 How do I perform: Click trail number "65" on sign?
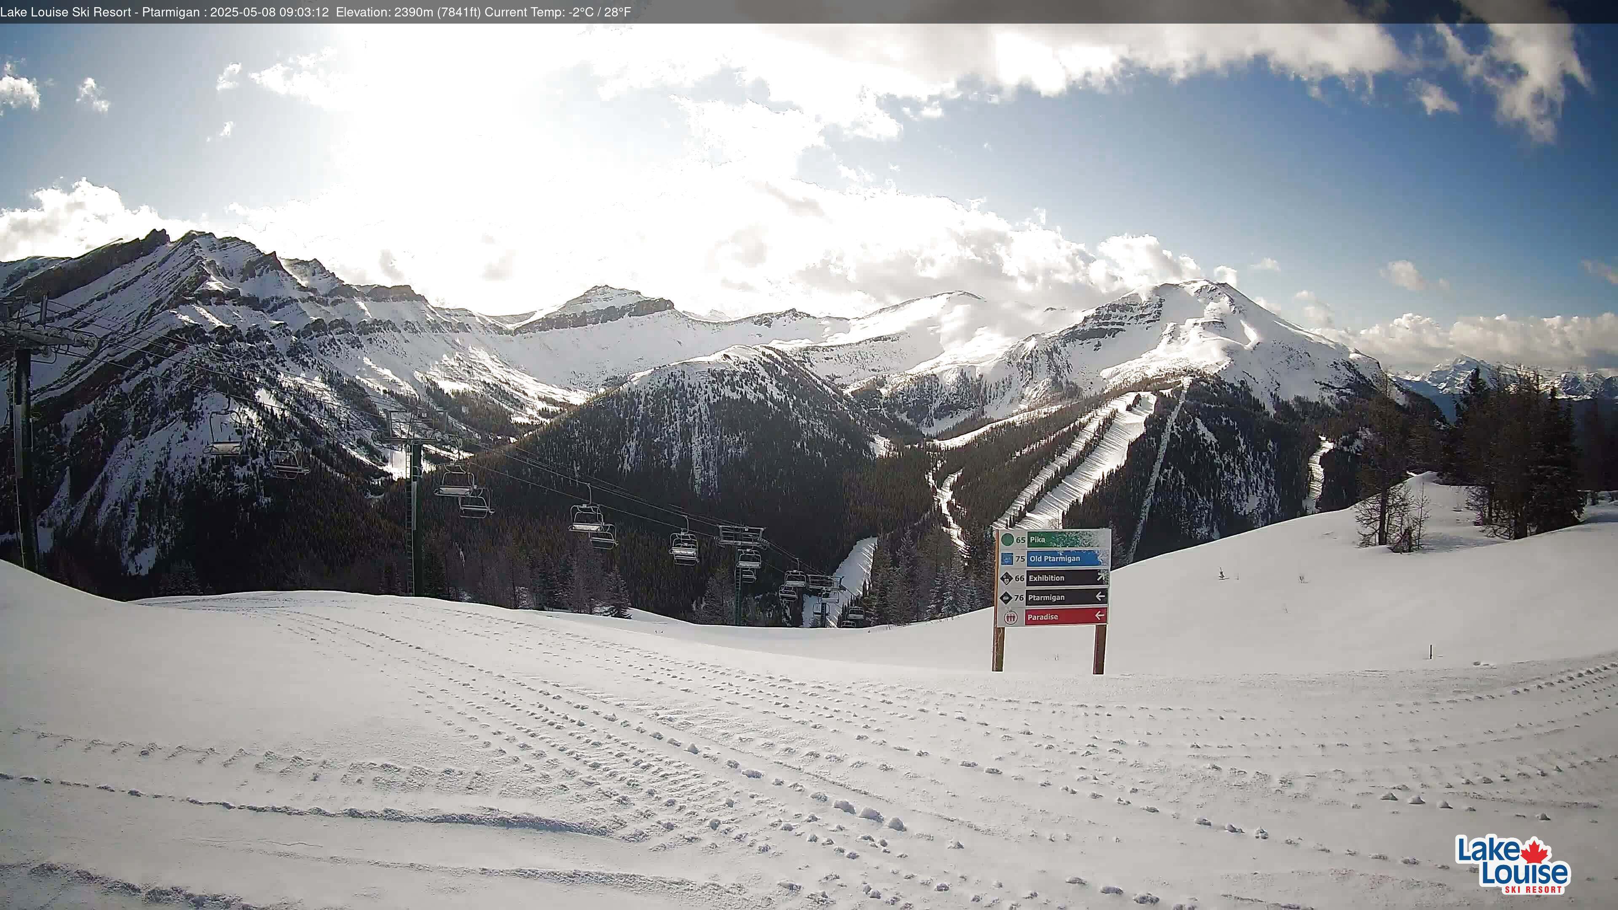tap(1021, 540)
